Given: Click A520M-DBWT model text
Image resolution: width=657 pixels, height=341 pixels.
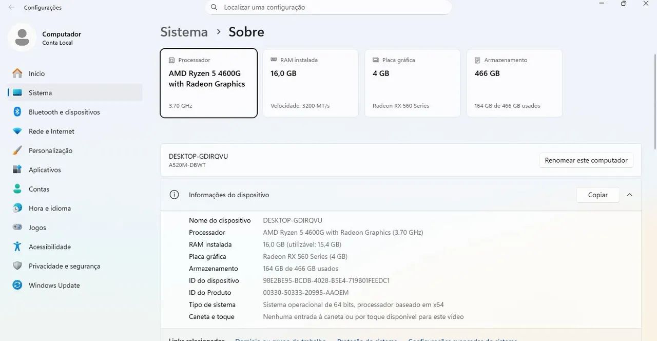Looking at the screenshot, I should 187,165.
